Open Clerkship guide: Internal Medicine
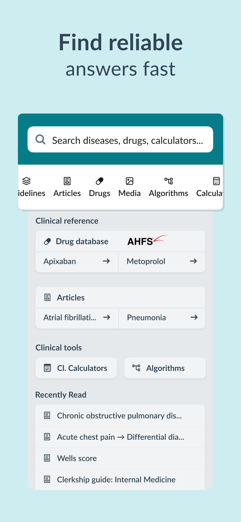The height and width of the screenshot is (522, 241). pyautogui.click(x=116, y=479)
